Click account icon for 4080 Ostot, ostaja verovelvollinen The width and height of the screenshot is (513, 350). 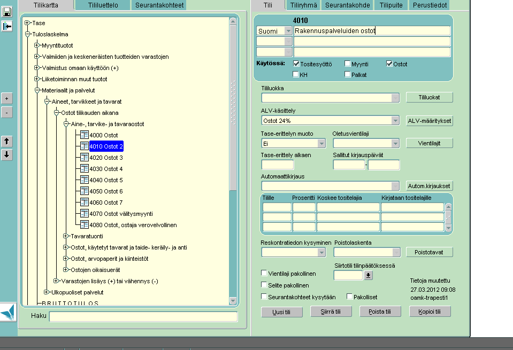click(x=85, y=224)
